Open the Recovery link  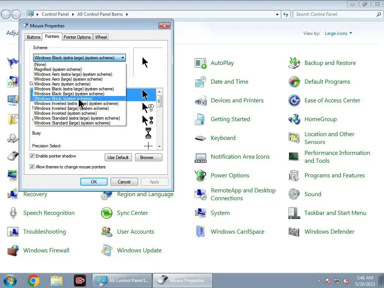35,194
